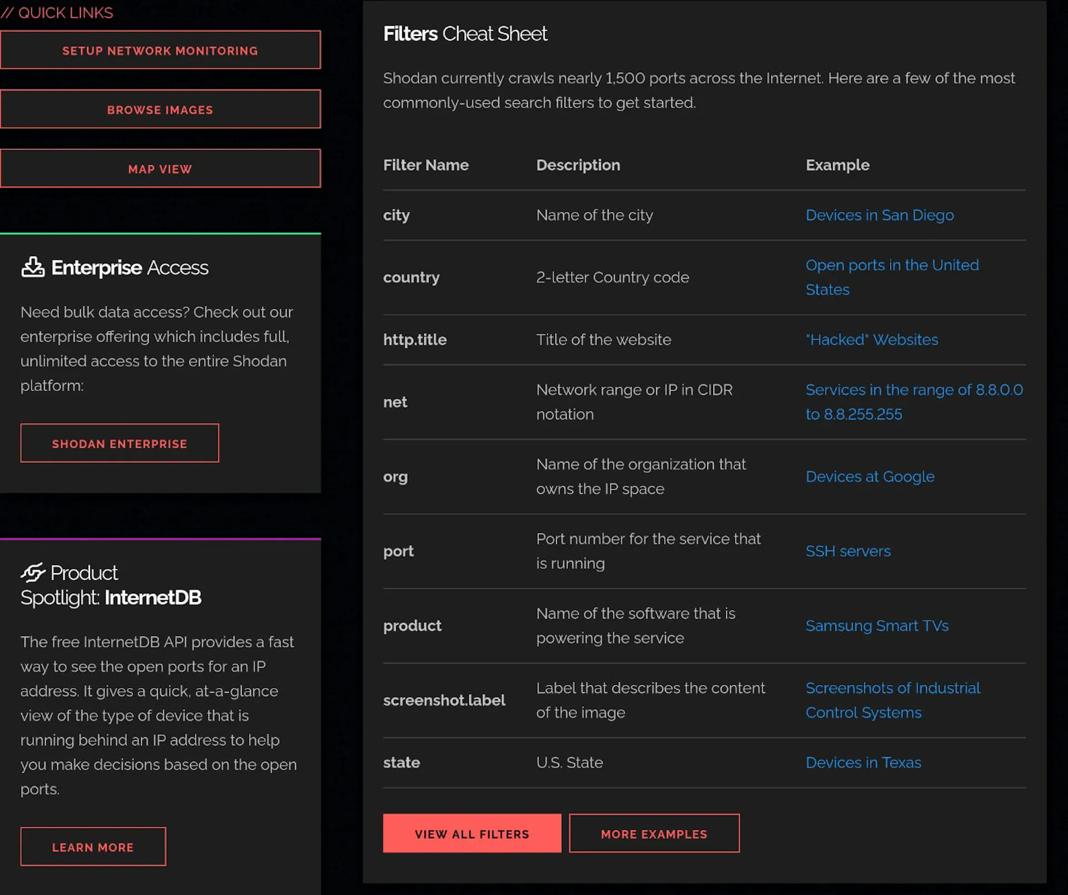
Task: Click the 'Example' column header
Action: [837, 165]
